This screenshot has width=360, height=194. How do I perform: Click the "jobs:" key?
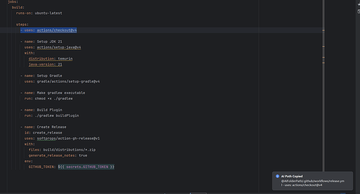point(13,2)
